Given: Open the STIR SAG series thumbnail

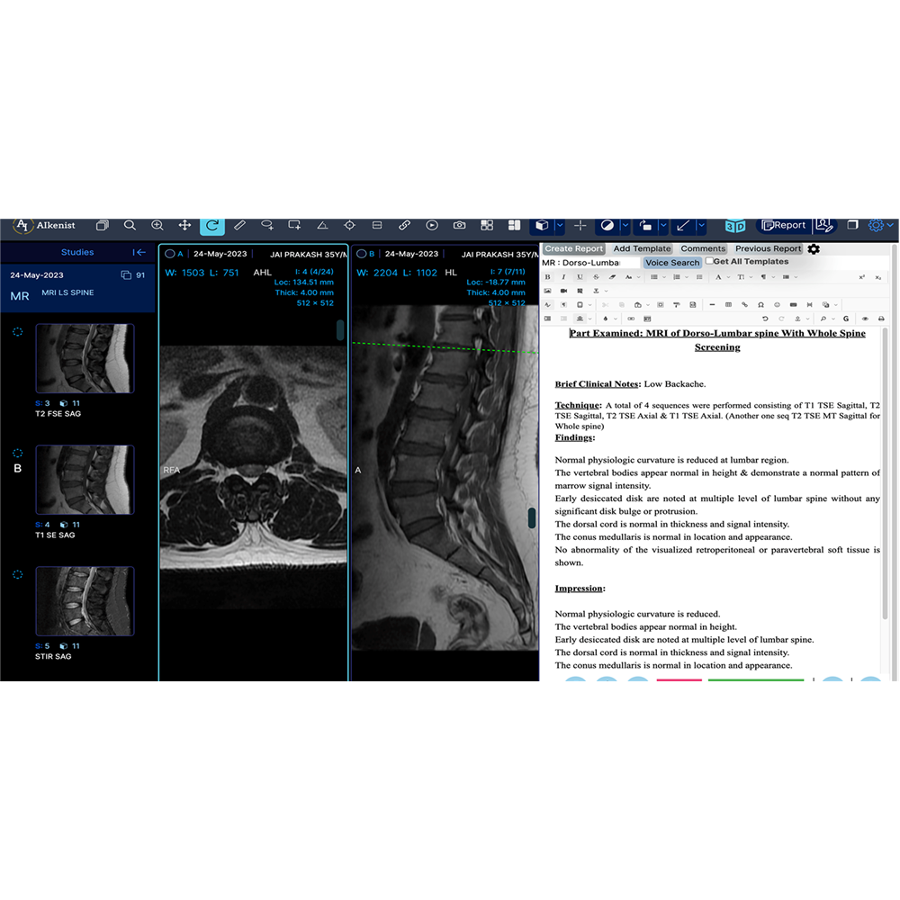Looking at the screenshot, I should (85, 601).
